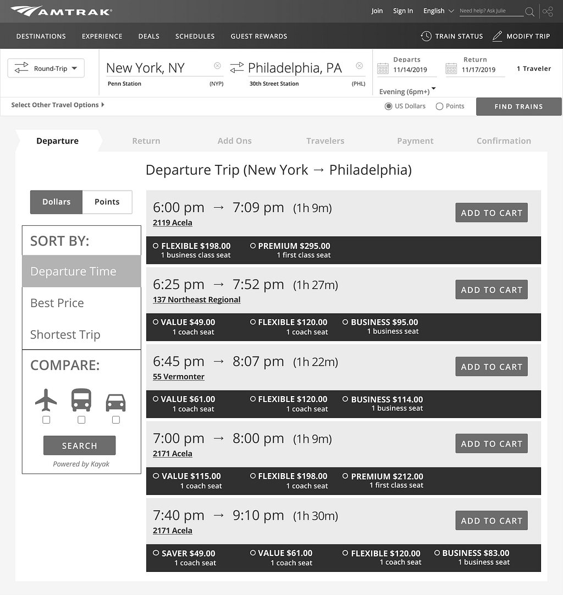The image size is (563, 595).
Task: Switch to the Travelers step tab
Action: [325, 141]
